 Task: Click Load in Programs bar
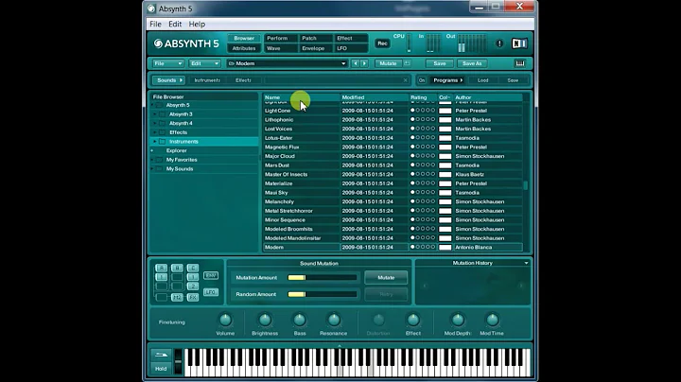click(x=482, y=80)
